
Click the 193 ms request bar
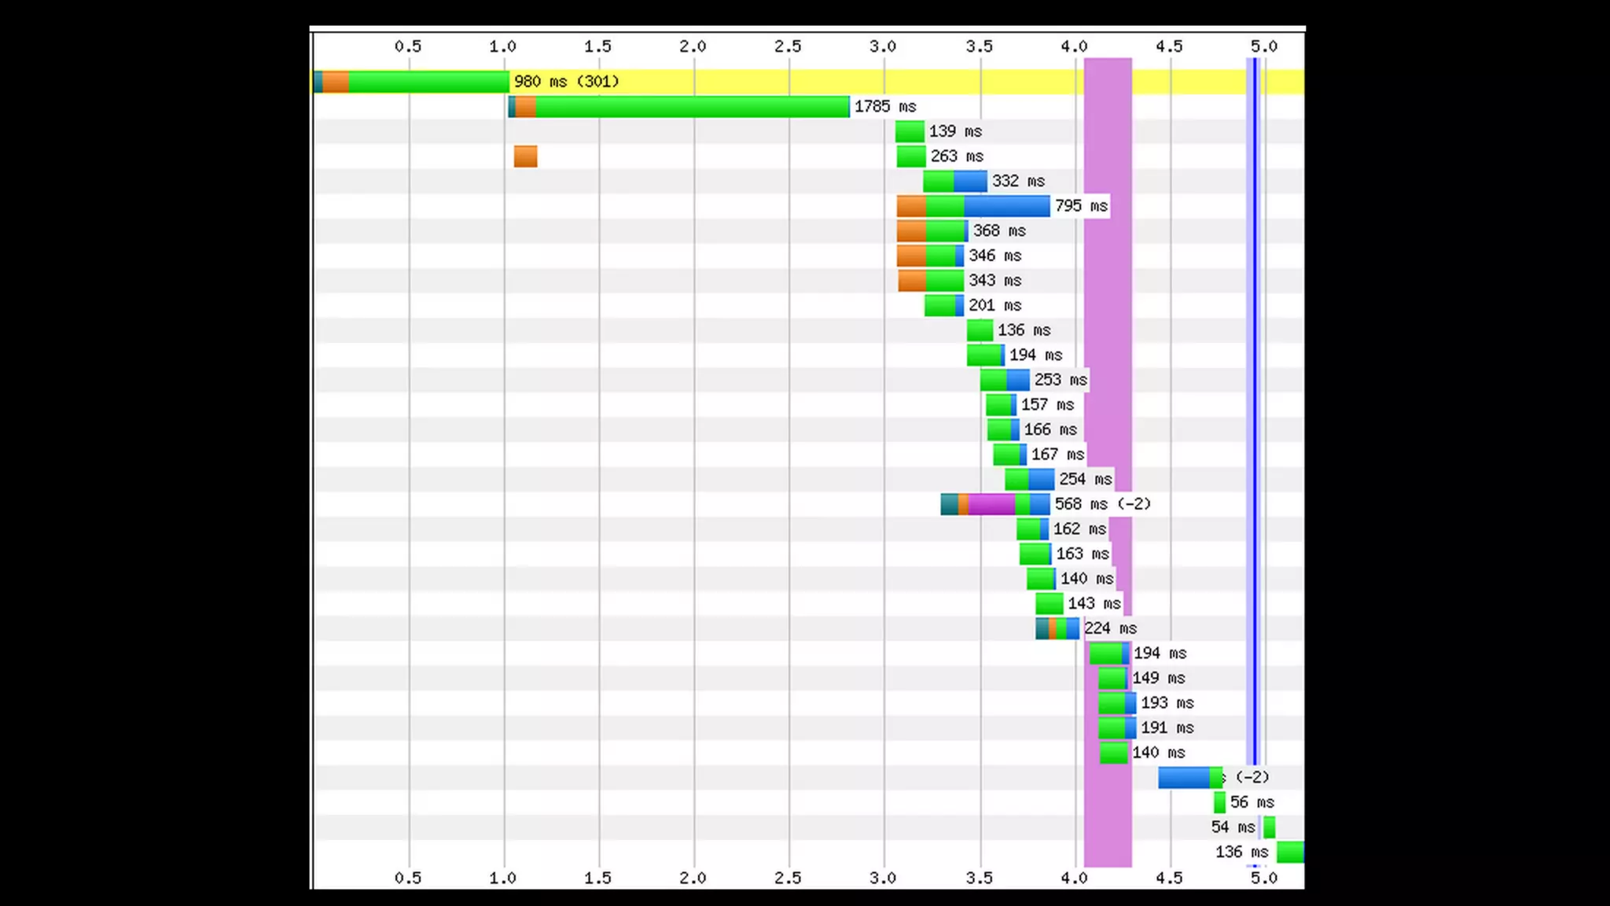[x=1117, y=703]
